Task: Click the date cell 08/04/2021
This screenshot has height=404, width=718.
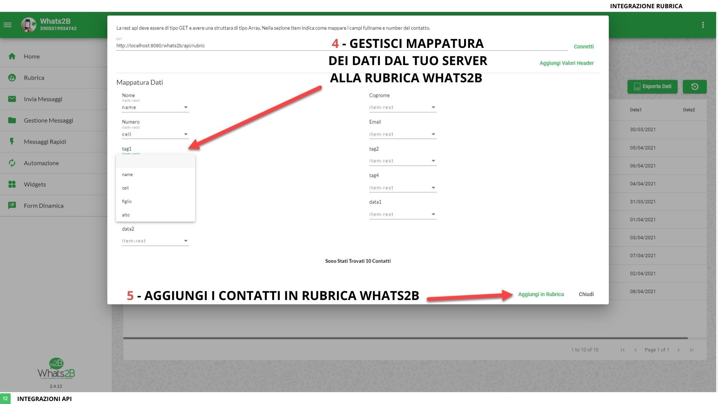Action: coord(643,292)
